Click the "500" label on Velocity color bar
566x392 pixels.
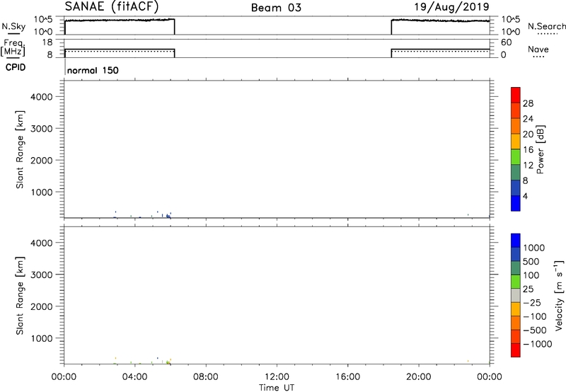(x=531, y=262)
